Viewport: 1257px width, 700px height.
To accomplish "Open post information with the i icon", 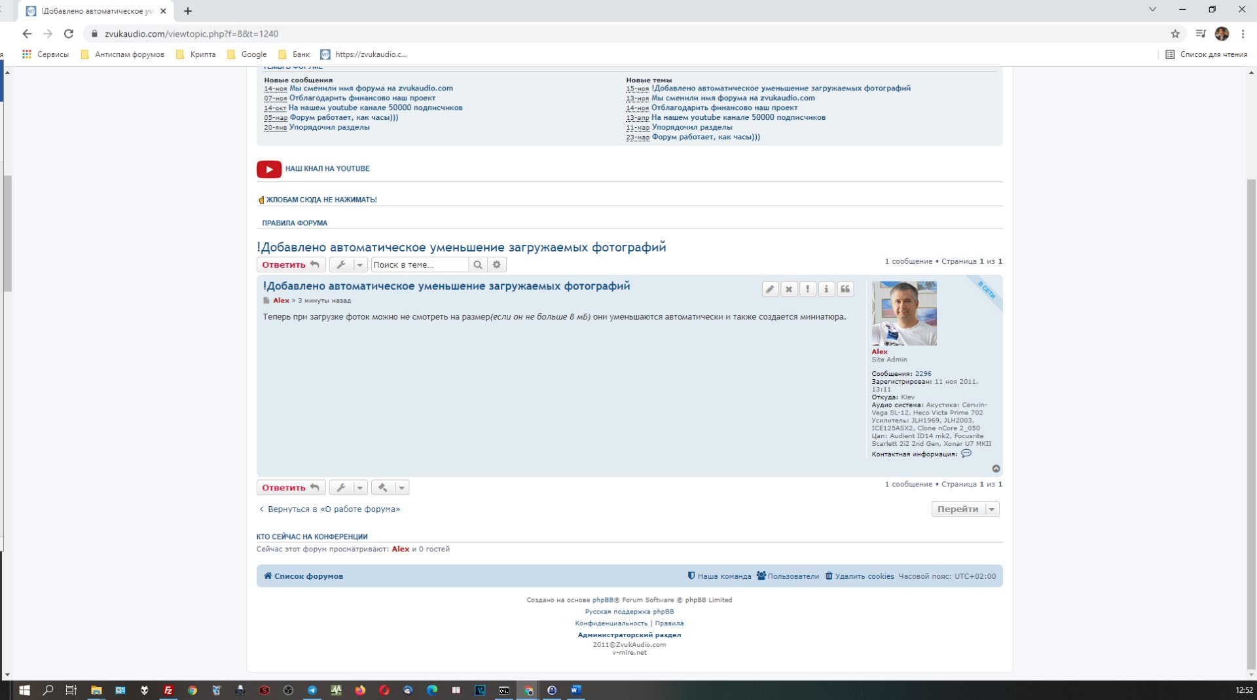I will click(826, 289).
